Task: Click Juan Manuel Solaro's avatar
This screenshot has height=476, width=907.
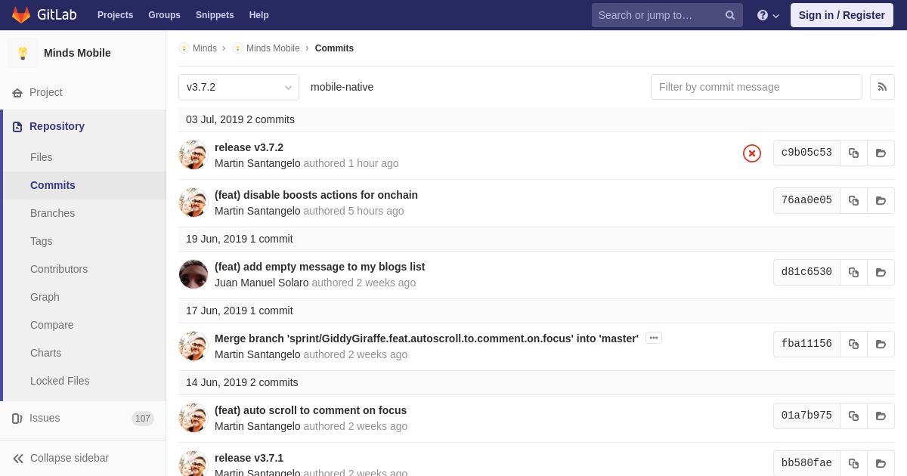Action: (x=193, y=274)
